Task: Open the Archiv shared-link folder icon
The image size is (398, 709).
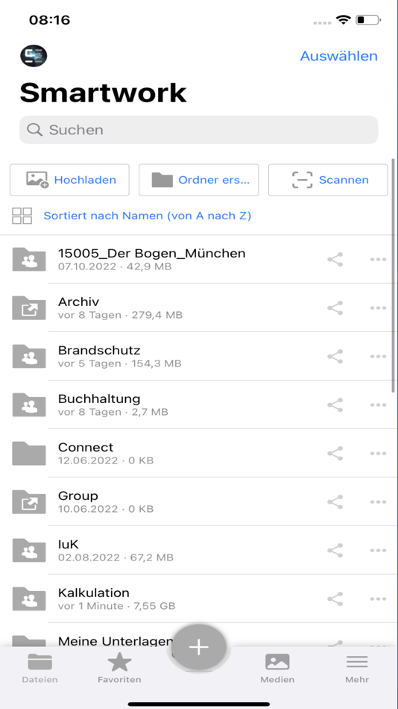Action: tap(29, 307)
